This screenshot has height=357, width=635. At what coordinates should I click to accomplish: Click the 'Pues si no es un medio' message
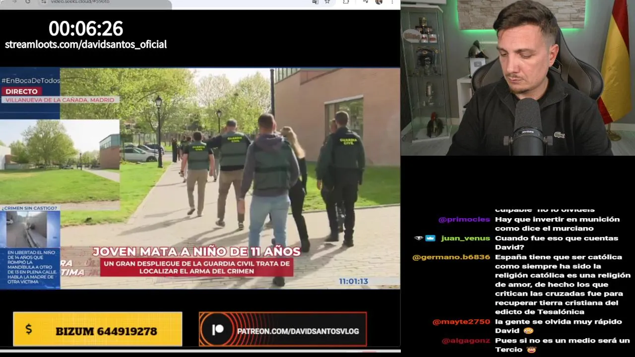tap(562, 345)
